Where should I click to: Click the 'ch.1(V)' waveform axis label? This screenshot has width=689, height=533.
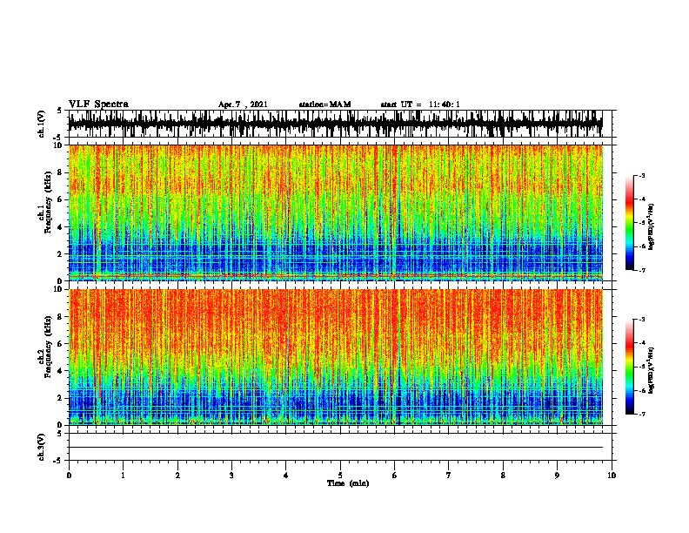42,124
